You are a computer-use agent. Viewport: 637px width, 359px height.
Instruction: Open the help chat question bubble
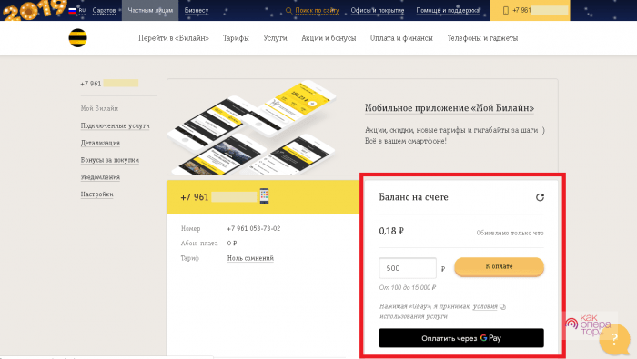[614, 339]
